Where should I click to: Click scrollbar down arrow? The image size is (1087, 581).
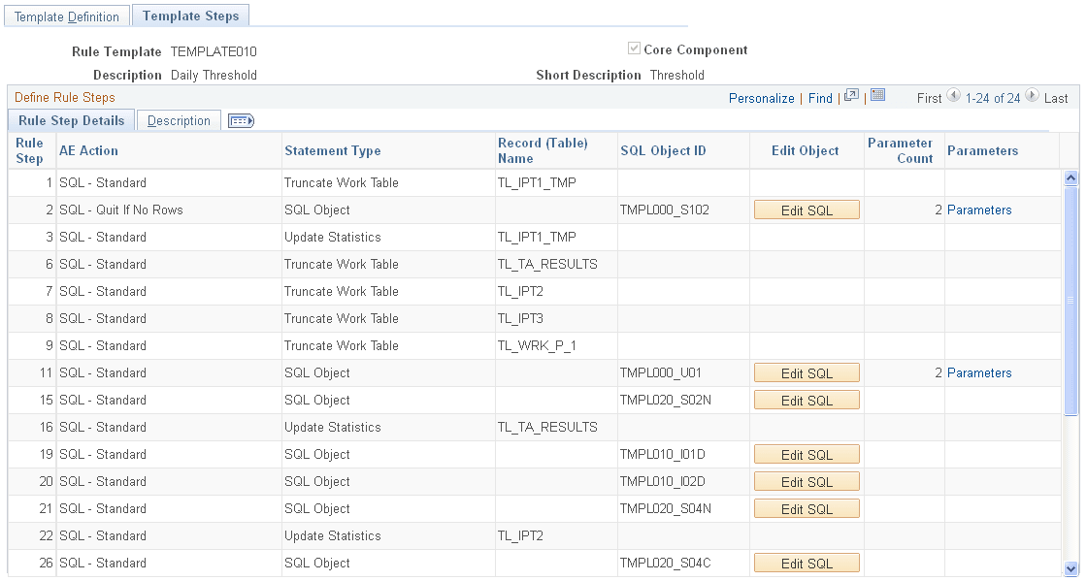[x=1071, y=568]
